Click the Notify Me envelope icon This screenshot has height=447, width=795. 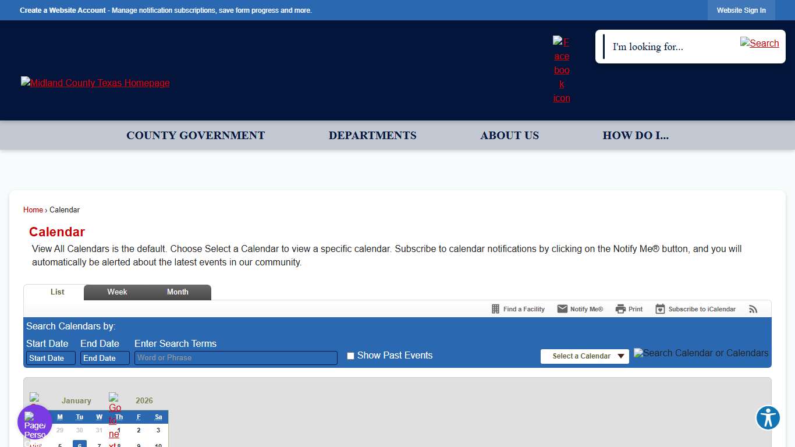(562, 309)
